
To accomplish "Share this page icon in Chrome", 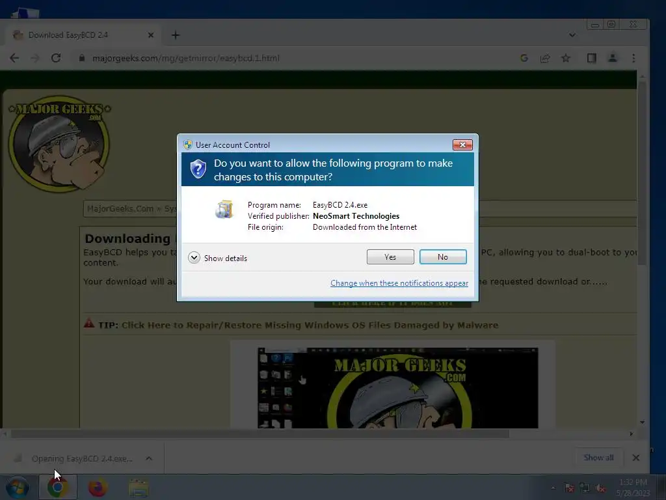I will point(545,58).
